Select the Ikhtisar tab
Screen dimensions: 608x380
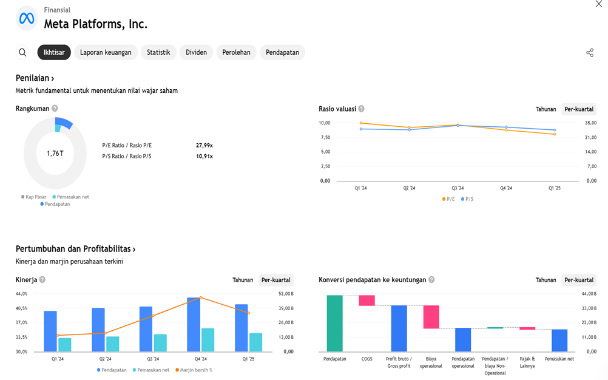click(x=54, y=52)
